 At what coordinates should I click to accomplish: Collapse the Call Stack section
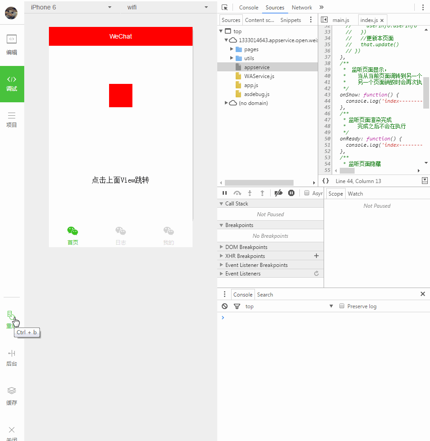(221, 203)
